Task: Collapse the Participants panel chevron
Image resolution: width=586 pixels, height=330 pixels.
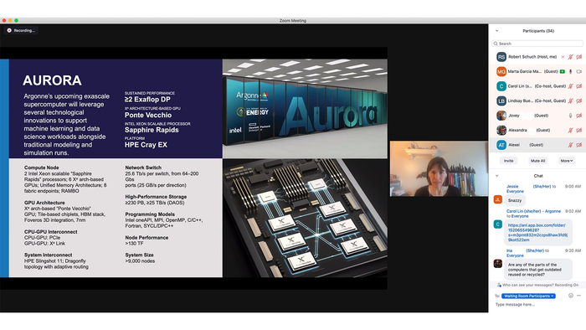Action: pyautogui.click(x=496, y=31)
